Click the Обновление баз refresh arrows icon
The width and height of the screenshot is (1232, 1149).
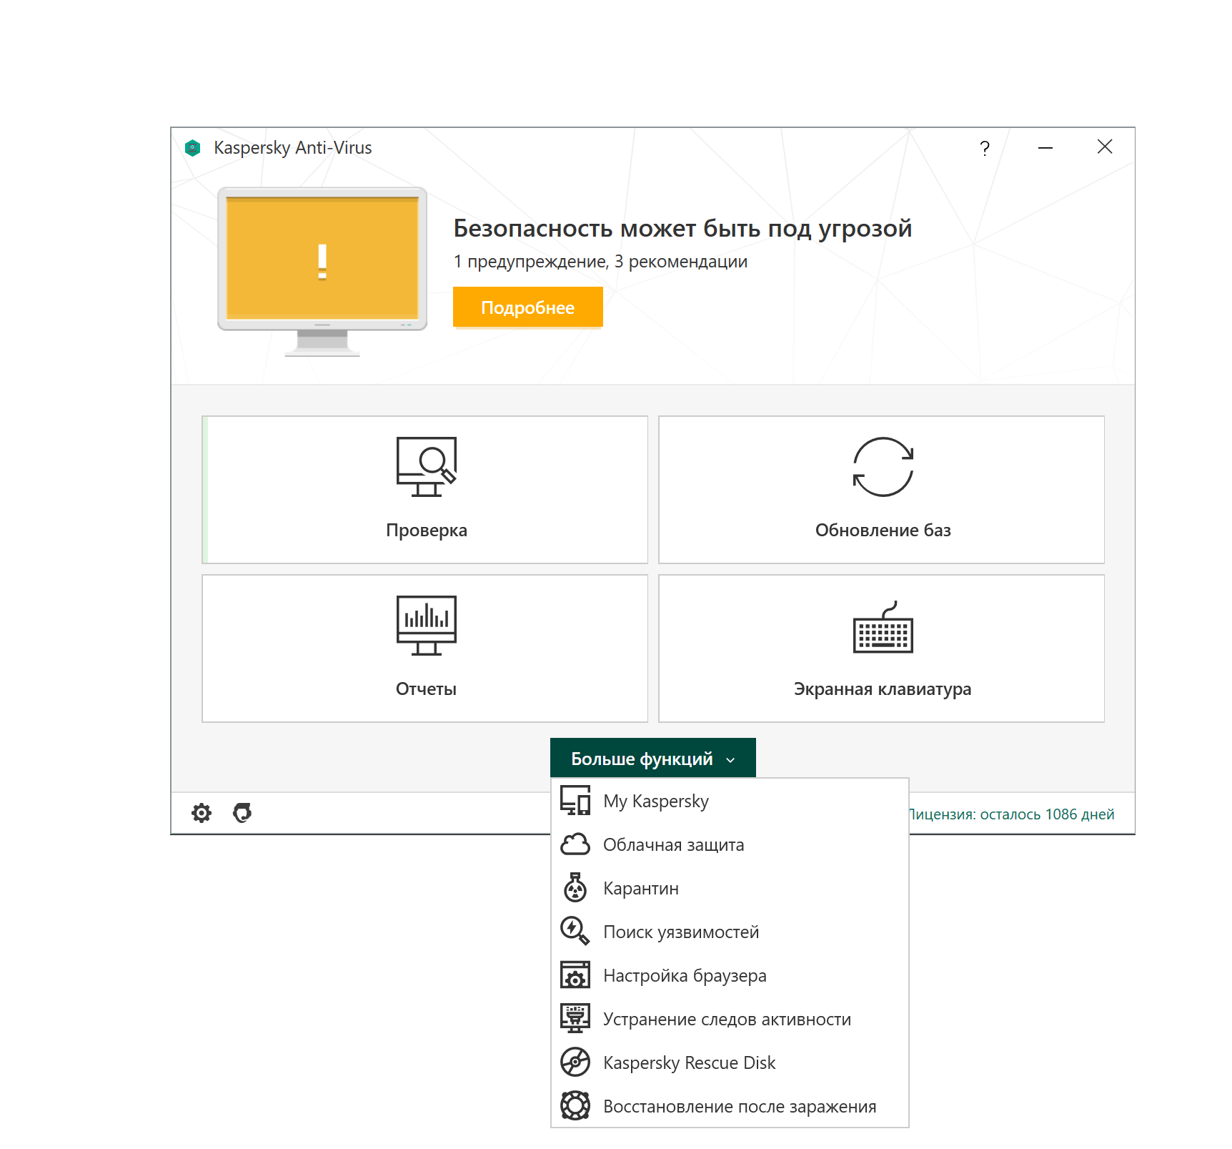883,466
